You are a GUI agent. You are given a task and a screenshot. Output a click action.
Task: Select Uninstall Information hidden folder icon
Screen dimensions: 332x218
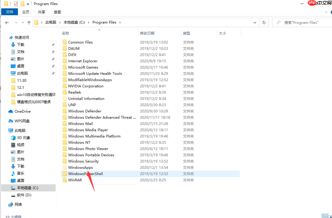click(65, 98)
